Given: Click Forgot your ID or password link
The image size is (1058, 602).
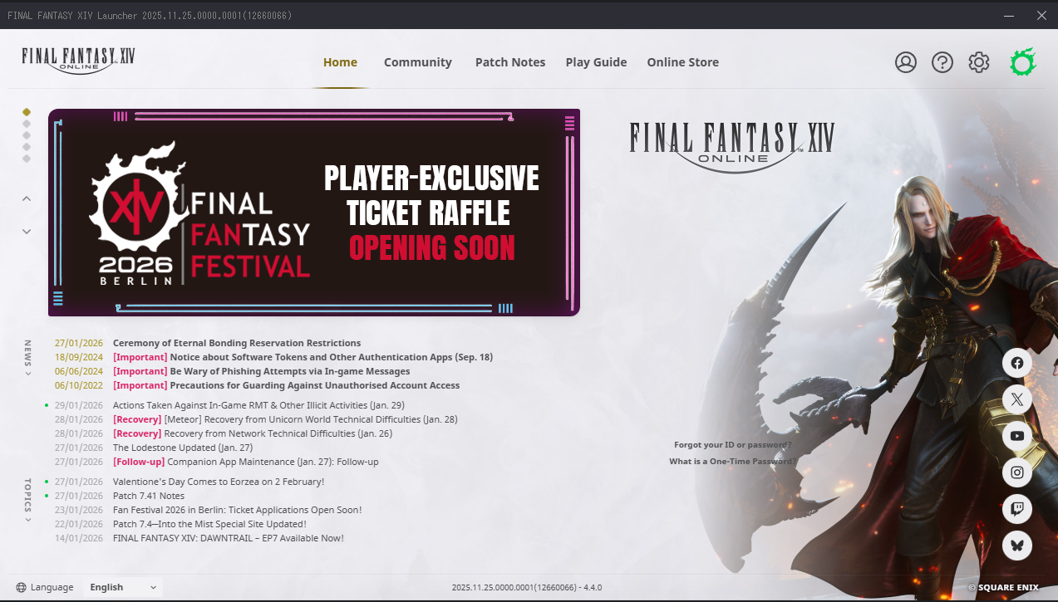Looking at the screenshot, I should click(732, 445).
